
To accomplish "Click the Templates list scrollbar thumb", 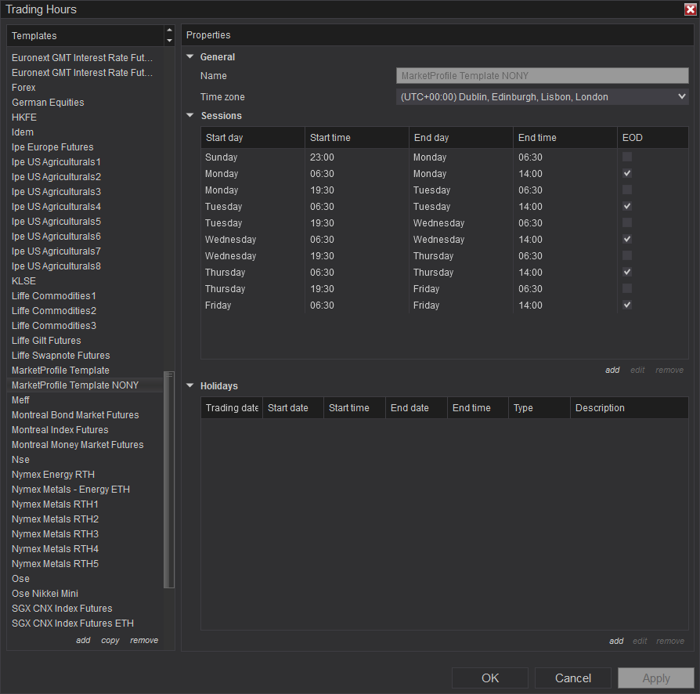I will tap(169, 479).
